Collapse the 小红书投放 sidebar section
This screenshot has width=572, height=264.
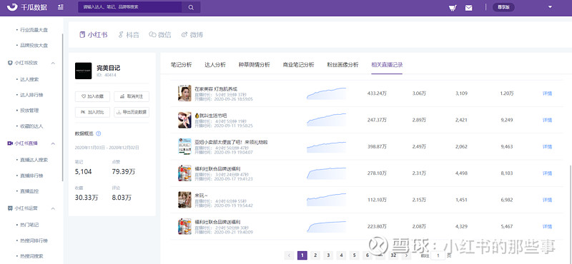(53, 63)
